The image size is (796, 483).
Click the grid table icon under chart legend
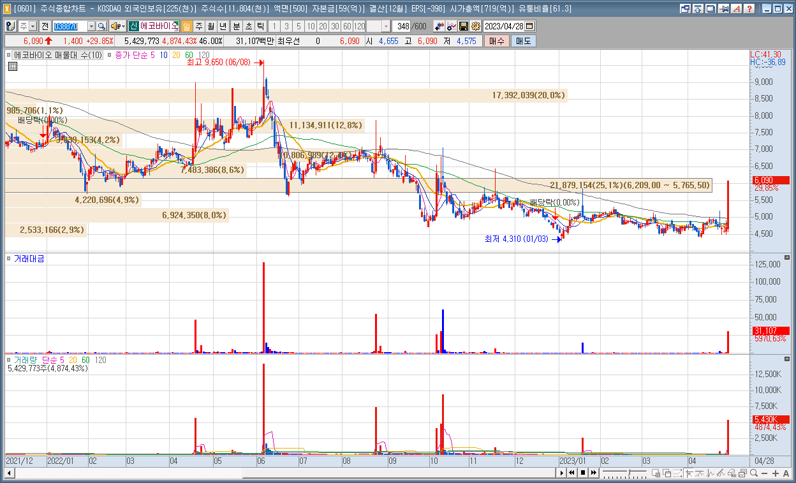point(11,65)
